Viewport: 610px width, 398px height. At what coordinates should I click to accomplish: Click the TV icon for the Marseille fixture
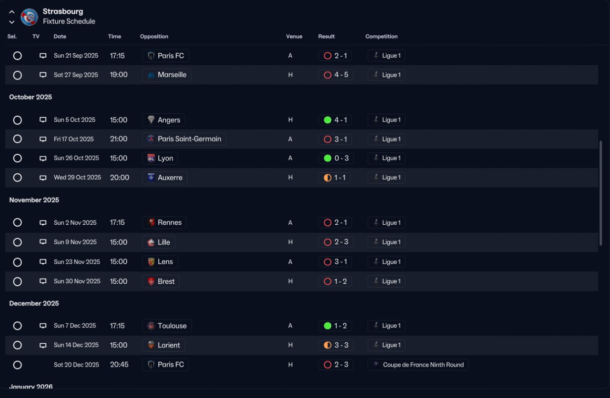coord(43,75)
